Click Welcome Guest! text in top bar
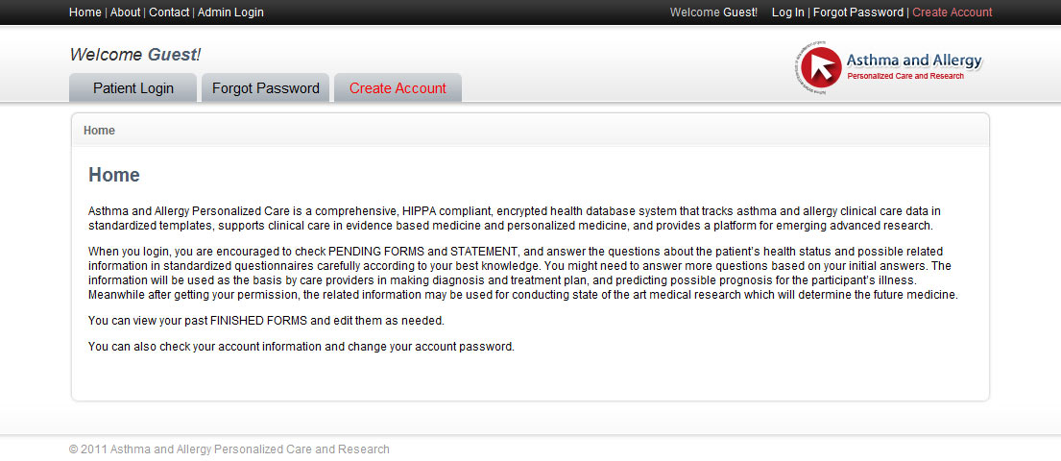Viewport: 1061px width, 461px height. pos(713,12)
